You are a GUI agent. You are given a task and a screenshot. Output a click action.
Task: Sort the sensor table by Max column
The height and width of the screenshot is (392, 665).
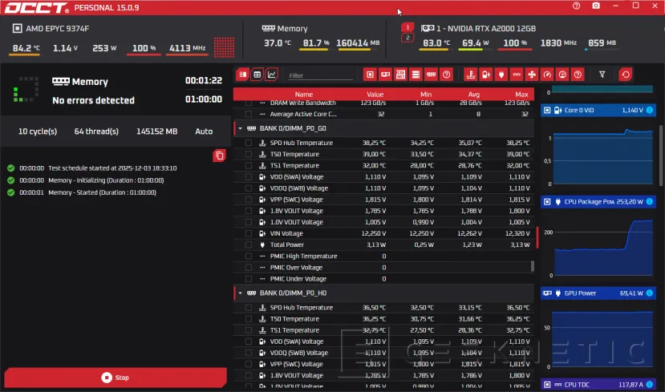click(522, 94)
